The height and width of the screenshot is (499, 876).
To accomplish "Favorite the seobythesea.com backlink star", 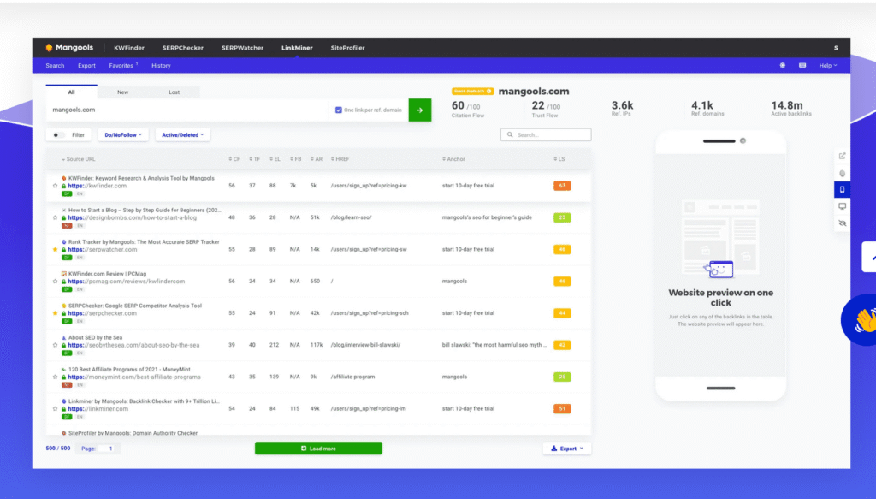I will [x=55, y=345].
